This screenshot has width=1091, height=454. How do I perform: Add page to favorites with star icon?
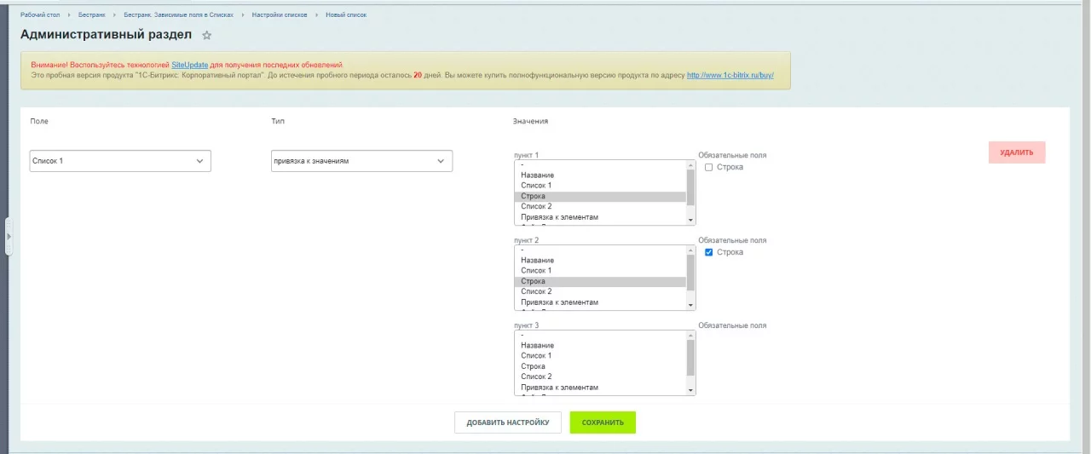pyautogui.click(x=206, y=36)
